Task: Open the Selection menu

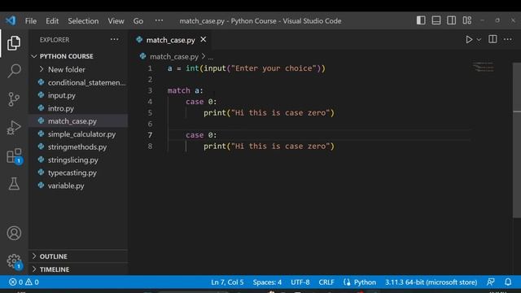Action: tap(83, 21)
